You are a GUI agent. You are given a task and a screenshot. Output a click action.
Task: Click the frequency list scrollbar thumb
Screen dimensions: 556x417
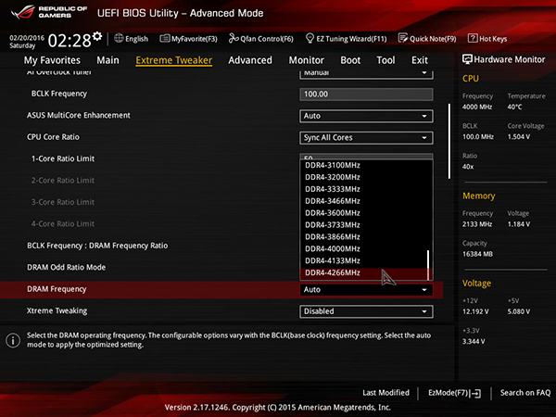[x=428, y=265]
